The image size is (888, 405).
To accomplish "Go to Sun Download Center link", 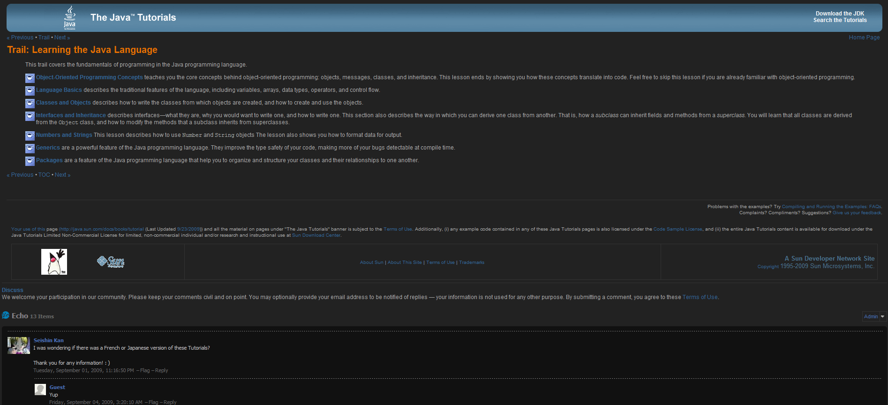I will [316, 235].
